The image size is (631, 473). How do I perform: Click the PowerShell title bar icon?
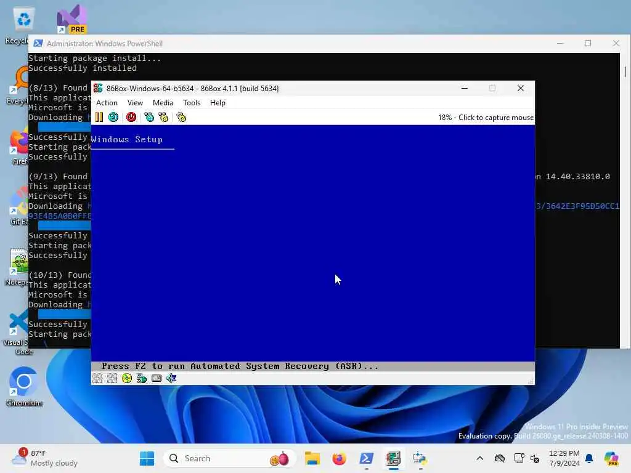[38, 44]
